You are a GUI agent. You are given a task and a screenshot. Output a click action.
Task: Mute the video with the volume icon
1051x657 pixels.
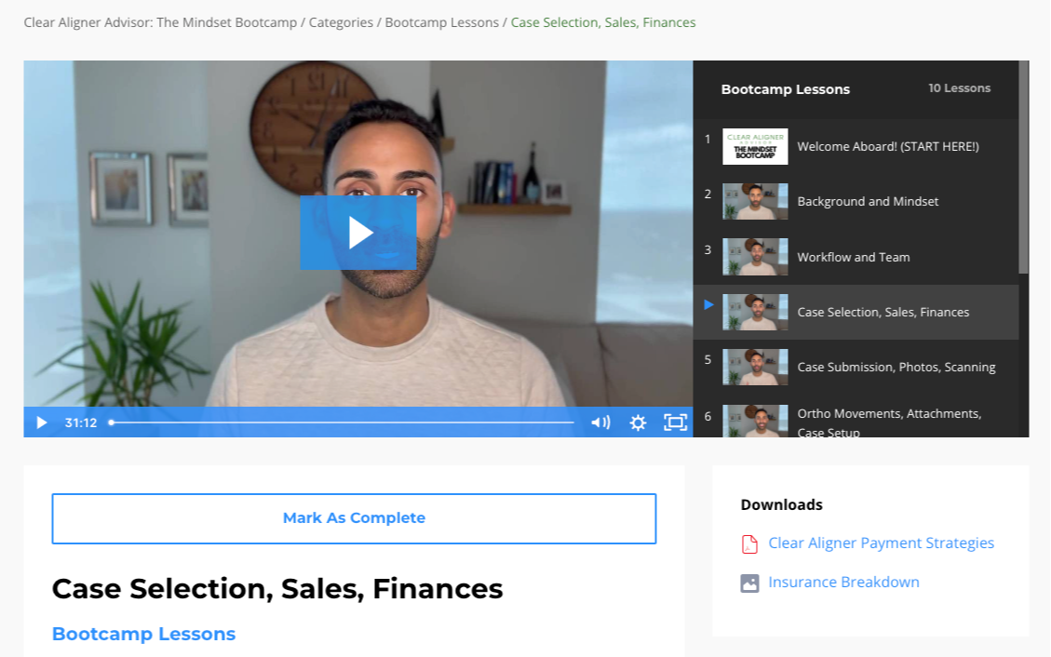coord(600,422)
